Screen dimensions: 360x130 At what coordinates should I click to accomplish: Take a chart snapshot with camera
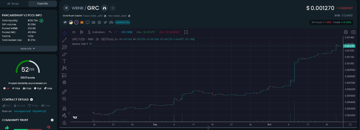(353, 32)
